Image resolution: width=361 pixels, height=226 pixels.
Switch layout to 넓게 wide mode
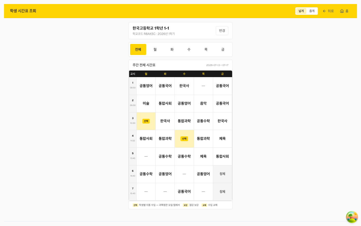click(301, 11)
